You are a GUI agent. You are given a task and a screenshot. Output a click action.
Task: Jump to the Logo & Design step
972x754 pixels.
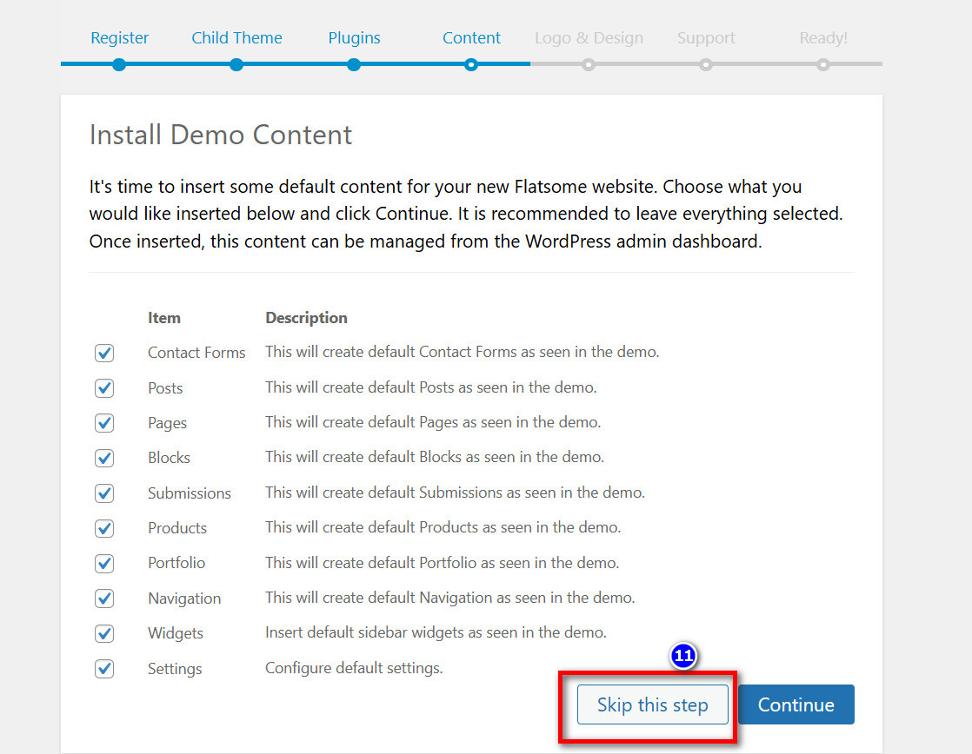point(589,38)
